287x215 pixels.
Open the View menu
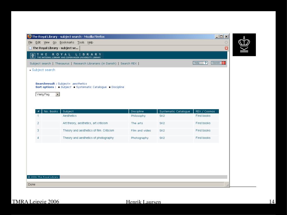click(47, 43)
